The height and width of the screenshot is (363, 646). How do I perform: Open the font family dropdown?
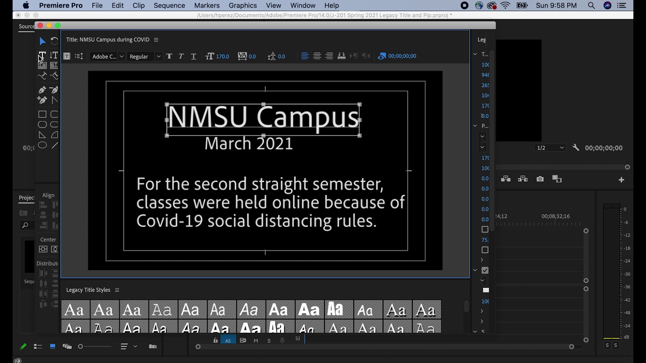[107, 56]
